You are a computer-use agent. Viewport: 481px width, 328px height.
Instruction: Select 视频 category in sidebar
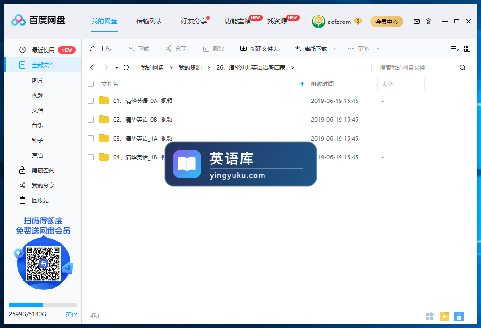[38, 95]
